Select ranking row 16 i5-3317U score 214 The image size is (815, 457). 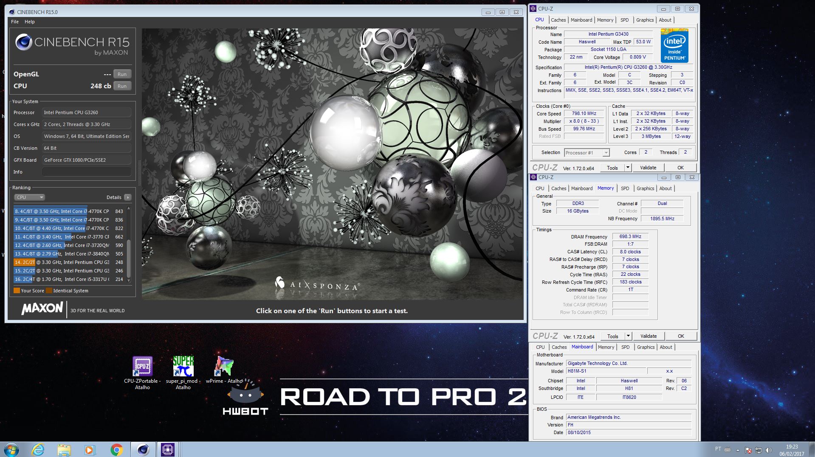click(69, 279)
